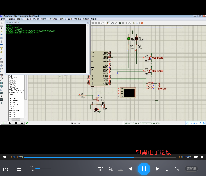206x176 pixels.
Task: Select the marker crosshair tool
Action: (1, 103)
